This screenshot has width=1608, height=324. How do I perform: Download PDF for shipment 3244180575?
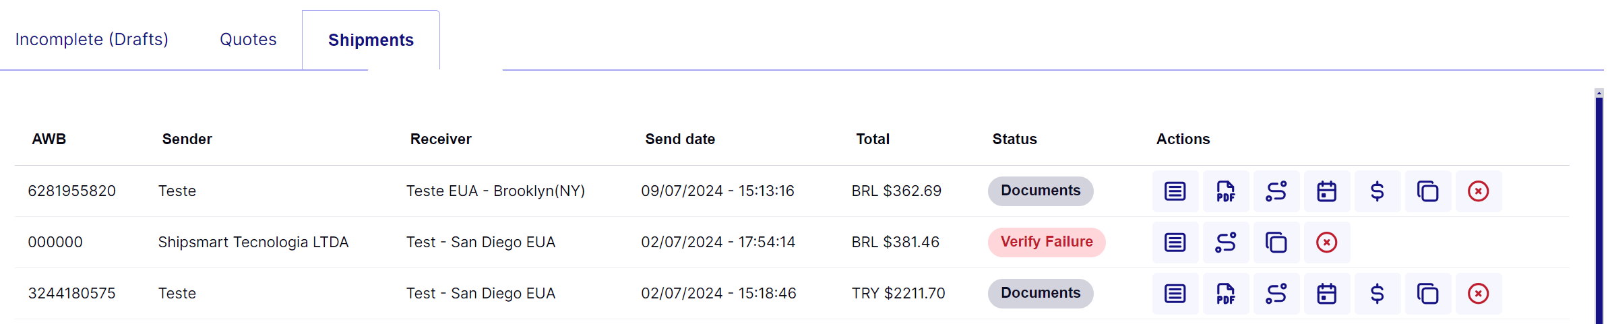[1226, 294]
